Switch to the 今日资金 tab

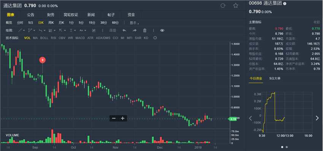(256, 79)
